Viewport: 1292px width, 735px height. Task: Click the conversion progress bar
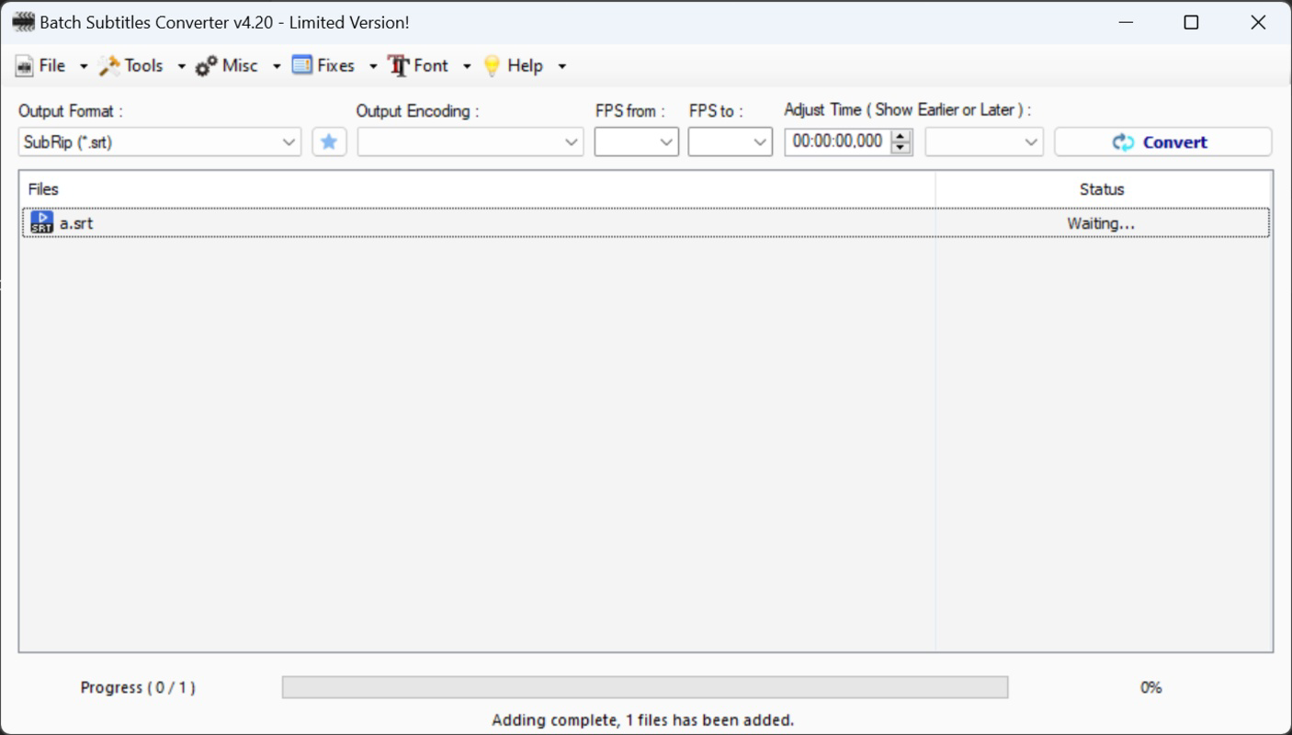point(645,687)
